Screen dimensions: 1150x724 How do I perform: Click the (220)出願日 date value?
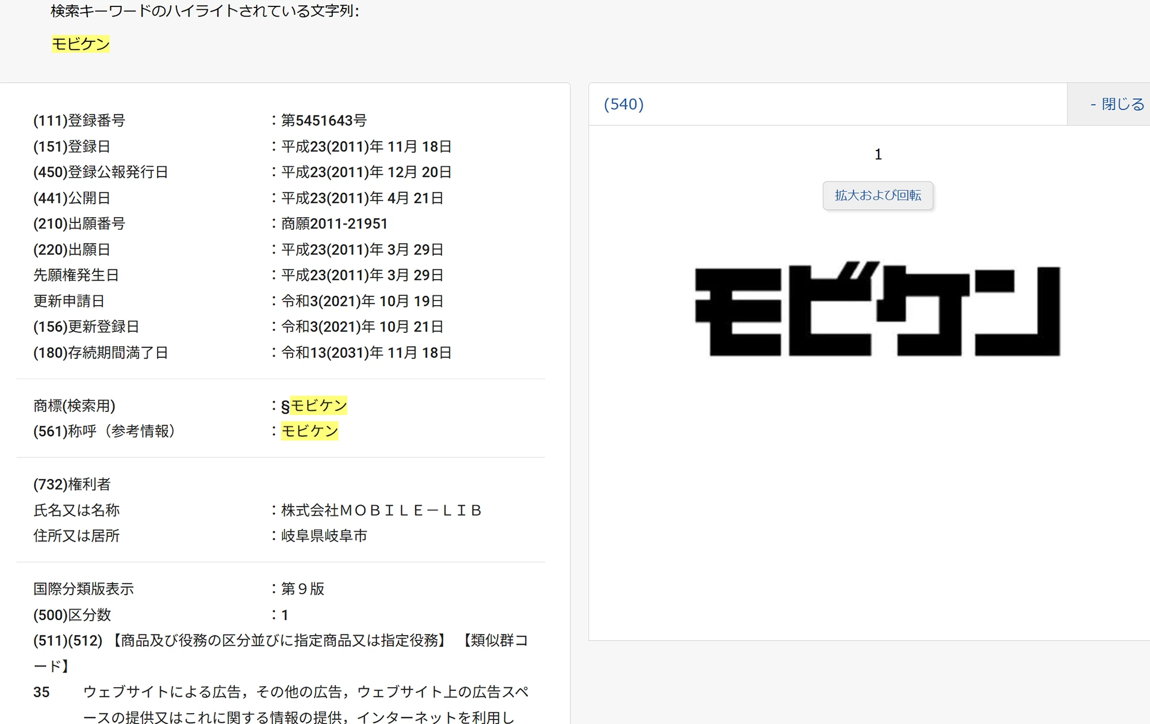coord(362,249)
